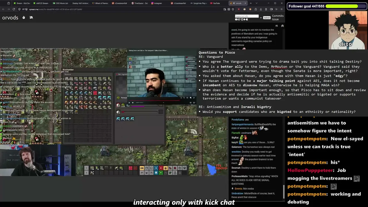
Task: Play or pause the embedded Vanguard video
Action: [x=129, y=103]
